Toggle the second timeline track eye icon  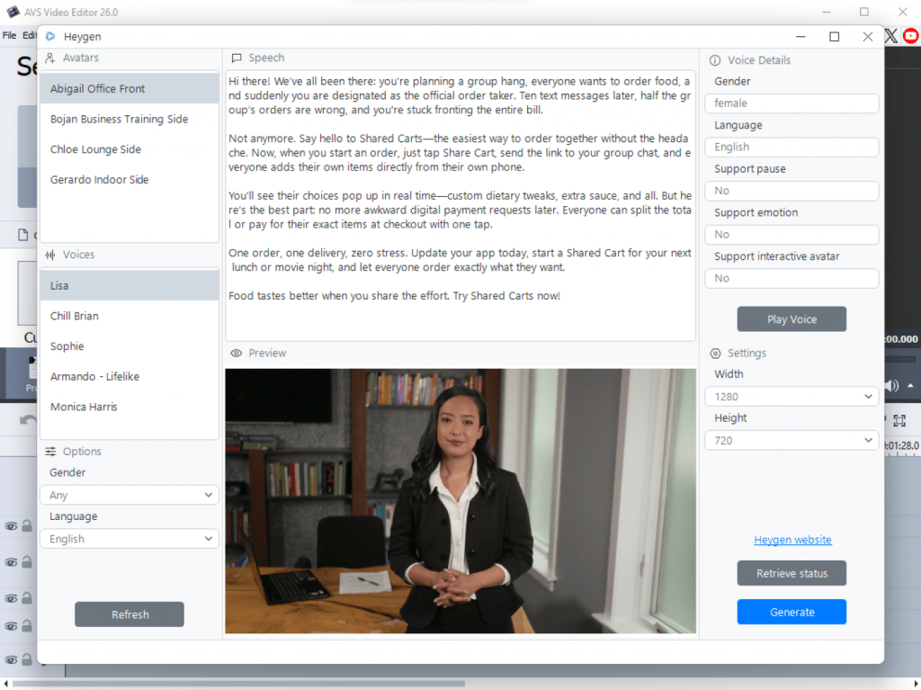11,562
